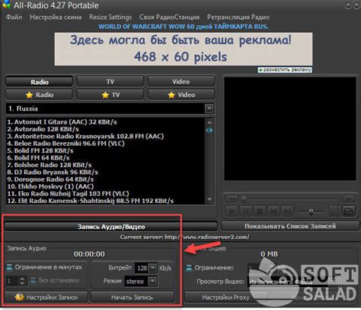Select station Bolid FM 128 KBit/s
The image size is (361, 310).
[x=40, y=150]
